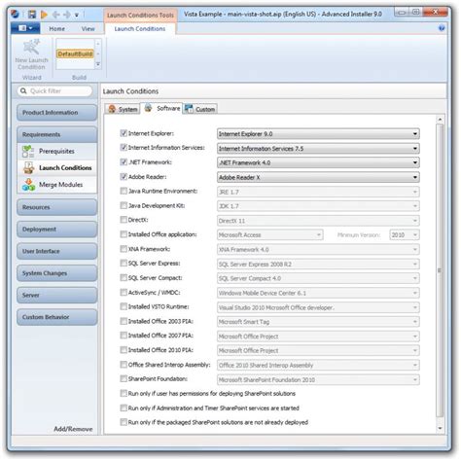Open the Resources section

56,207
